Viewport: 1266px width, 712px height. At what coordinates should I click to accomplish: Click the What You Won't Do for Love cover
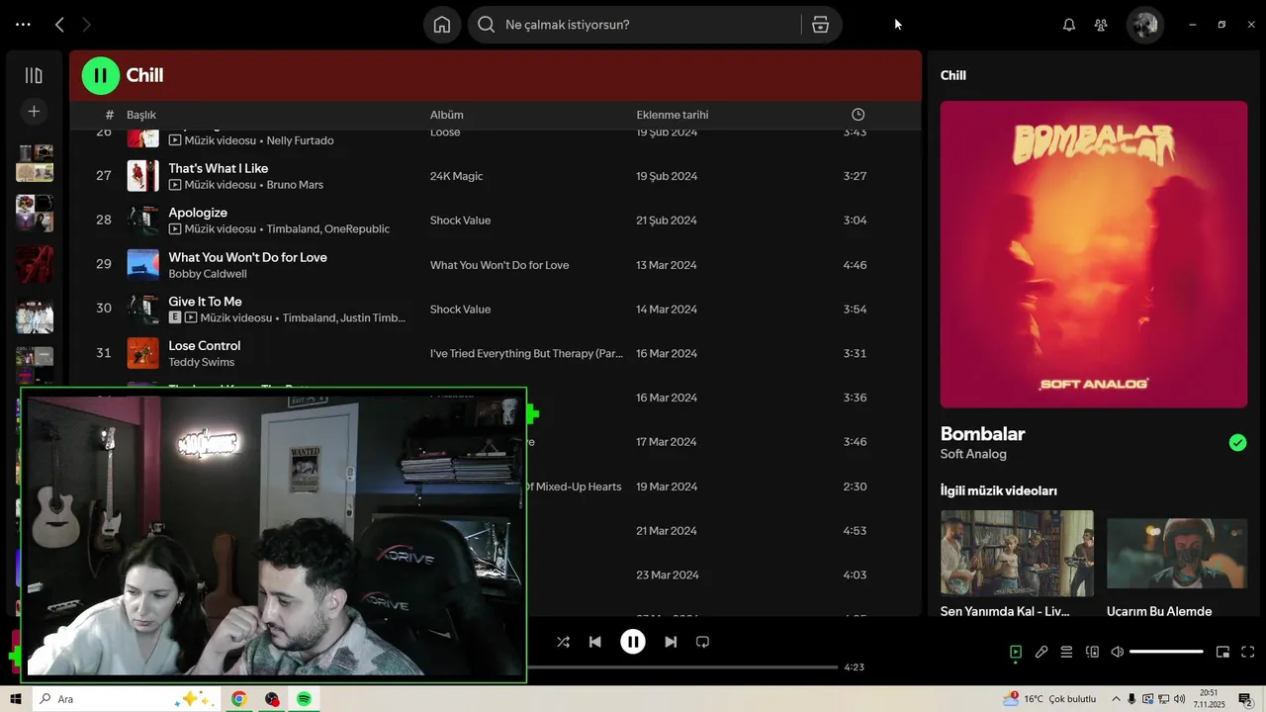[x=143, y=265]
